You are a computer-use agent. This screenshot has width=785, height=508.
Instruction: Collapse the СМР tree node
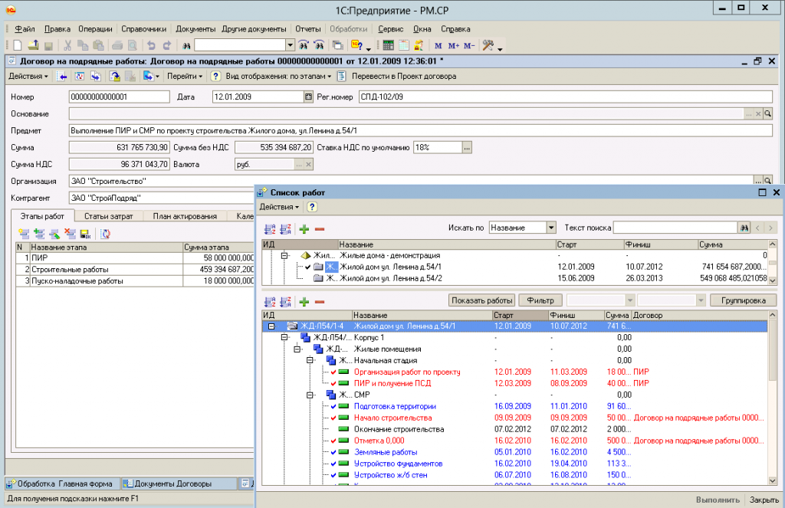tap(311, 395)
